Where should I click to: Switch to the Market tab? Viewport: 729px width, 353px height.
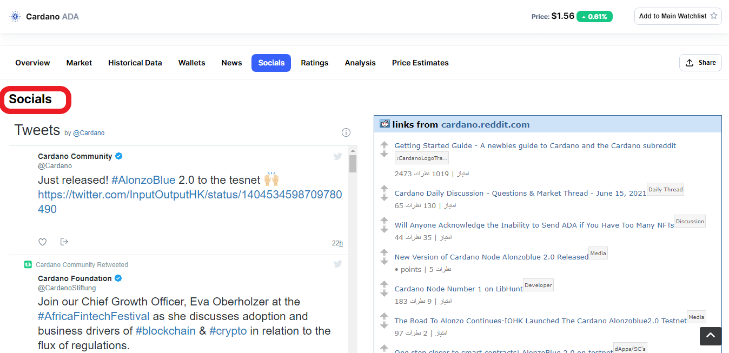[x=79, y=63]
